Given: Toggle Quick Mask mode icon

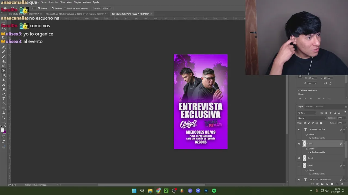Looking at the screenshot, I should pos(4,137).
